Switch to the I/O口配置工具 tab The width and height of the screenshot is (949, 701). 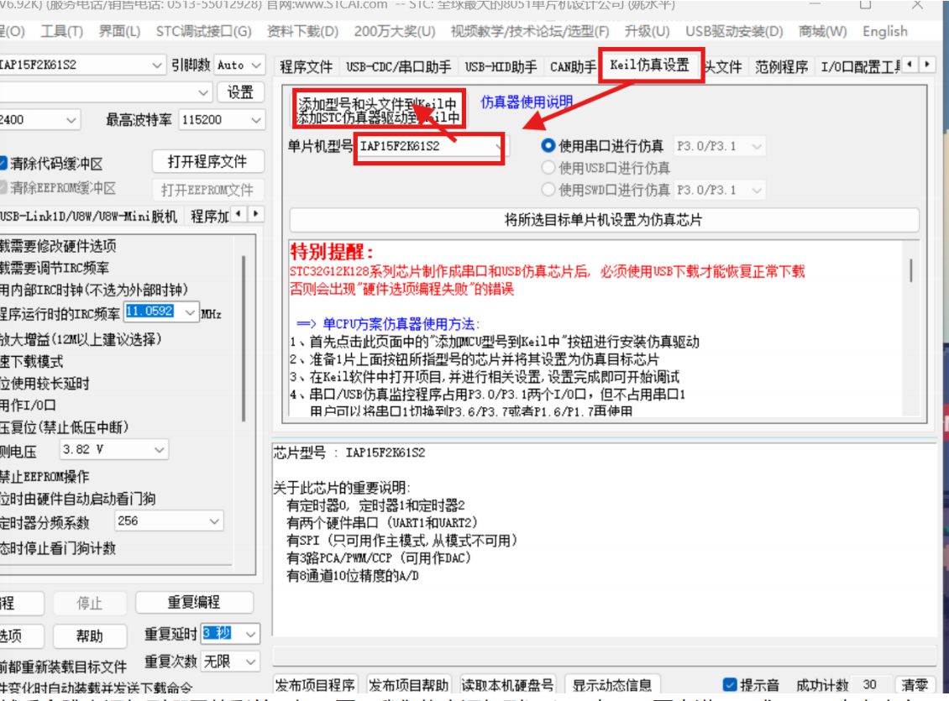860,66
